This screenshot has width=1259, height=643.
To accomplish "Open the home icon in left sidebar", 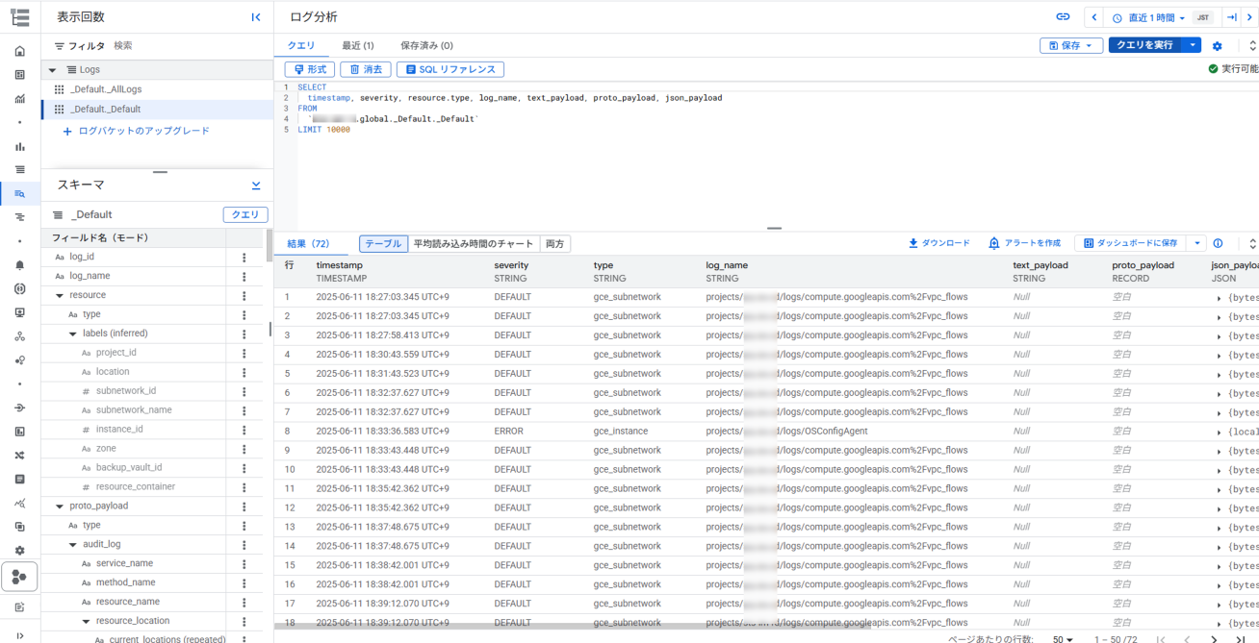I will pyautogui.click(x=19, y=51).
